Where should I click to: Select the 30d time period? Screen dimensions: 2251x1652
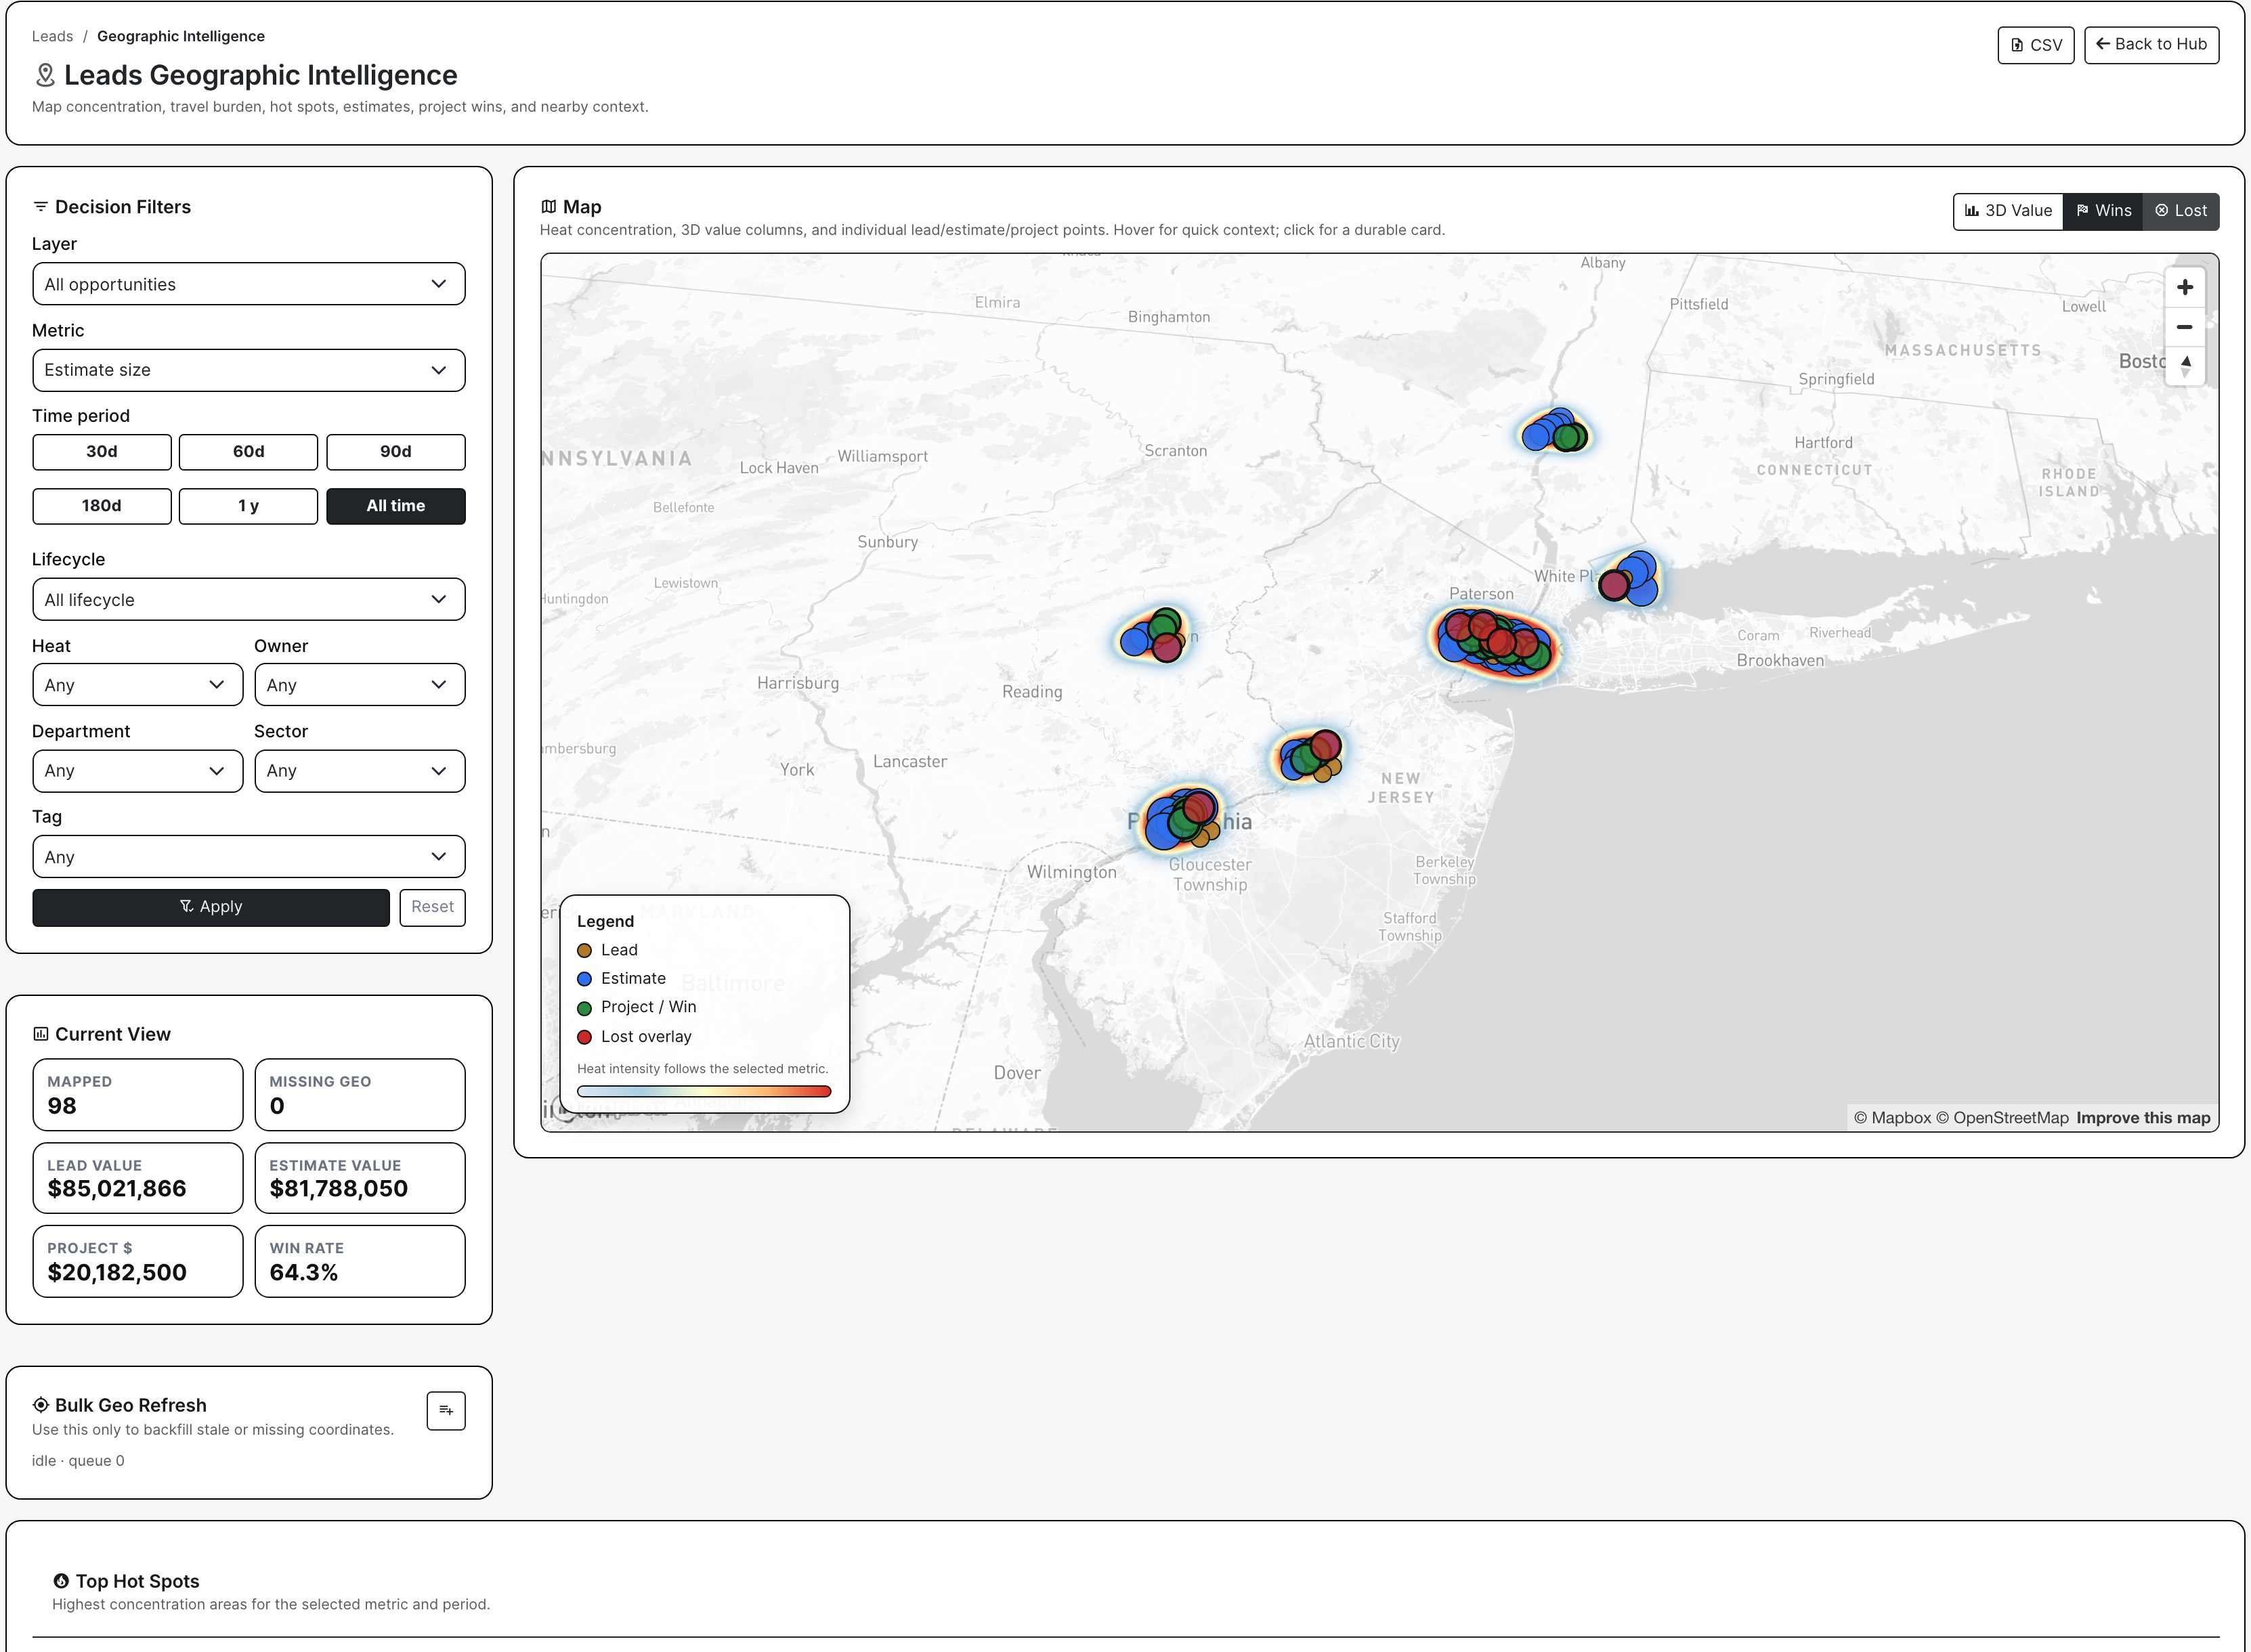coord(102,452)
